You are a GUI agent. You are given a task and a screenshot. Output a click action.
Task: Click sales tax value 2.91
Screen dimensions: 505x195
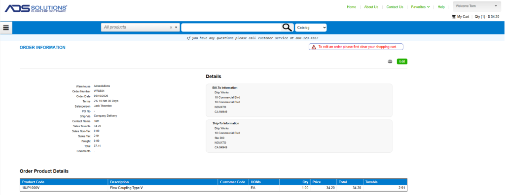click(96, 136)
